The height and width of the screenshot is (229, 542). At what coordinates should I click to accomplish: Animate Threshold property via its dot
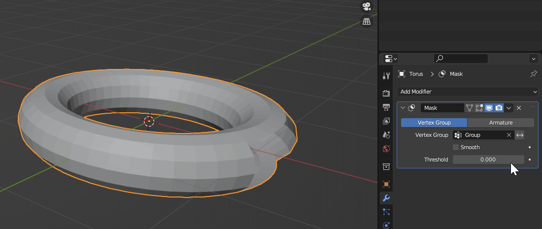pos(530,160)
